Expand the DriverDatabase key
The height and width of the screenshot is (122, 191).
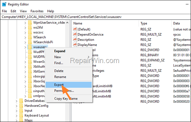tap(17, 101)
